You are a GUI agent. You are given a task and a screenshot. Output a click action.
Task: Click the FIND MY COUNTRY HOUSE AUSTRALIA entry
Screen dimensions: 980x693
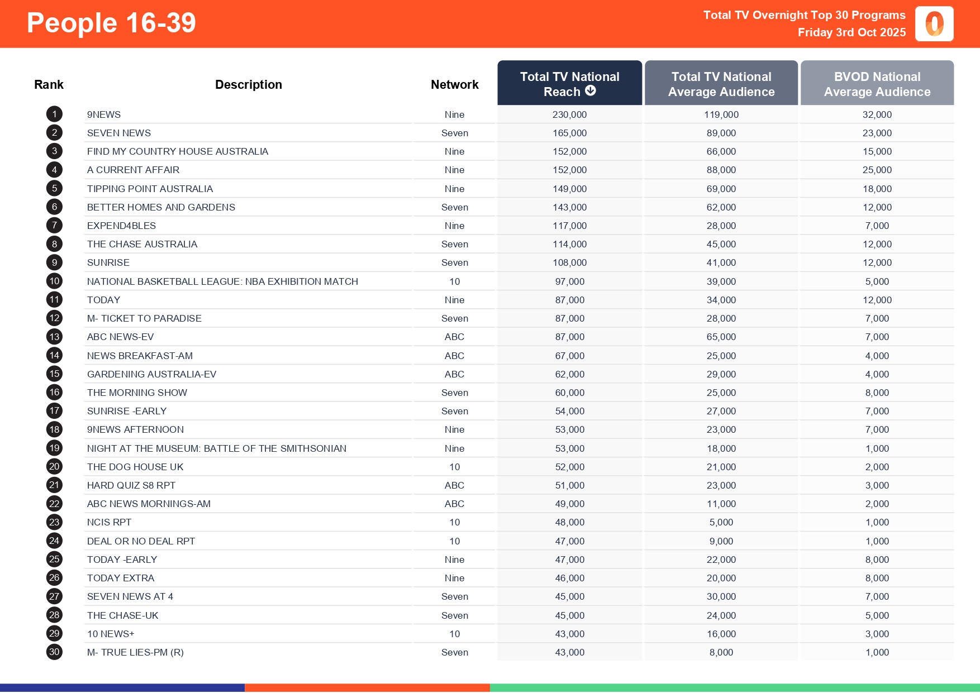point(178,151)
